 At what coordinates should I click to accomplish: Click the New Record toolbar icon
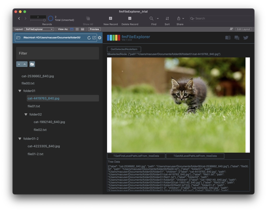(x=111, y=18)
